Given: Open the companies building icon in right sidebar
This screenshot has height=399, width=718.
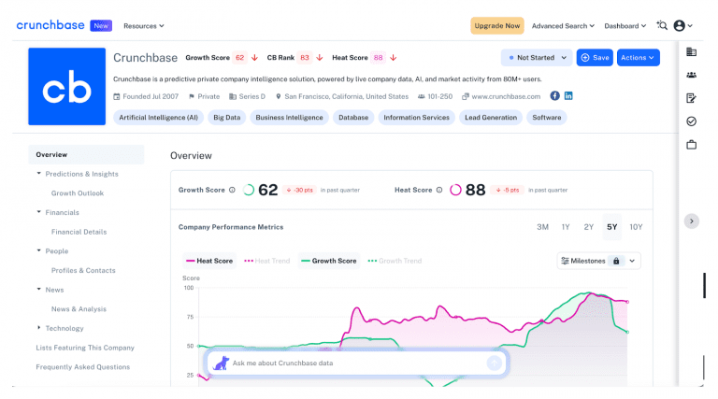Looking at the screenshot, I should pos(692,52).
